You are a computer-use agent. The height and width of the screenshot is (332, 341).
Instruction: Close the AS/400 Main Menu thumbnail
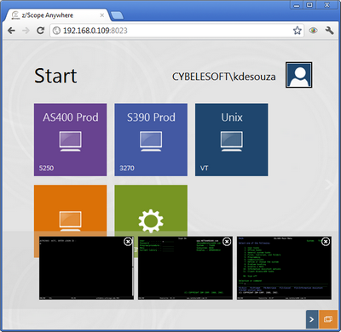[326, 242]
